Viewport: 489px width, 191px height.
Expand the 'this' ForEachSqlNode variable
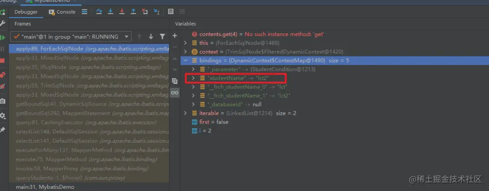click(185, 42)
